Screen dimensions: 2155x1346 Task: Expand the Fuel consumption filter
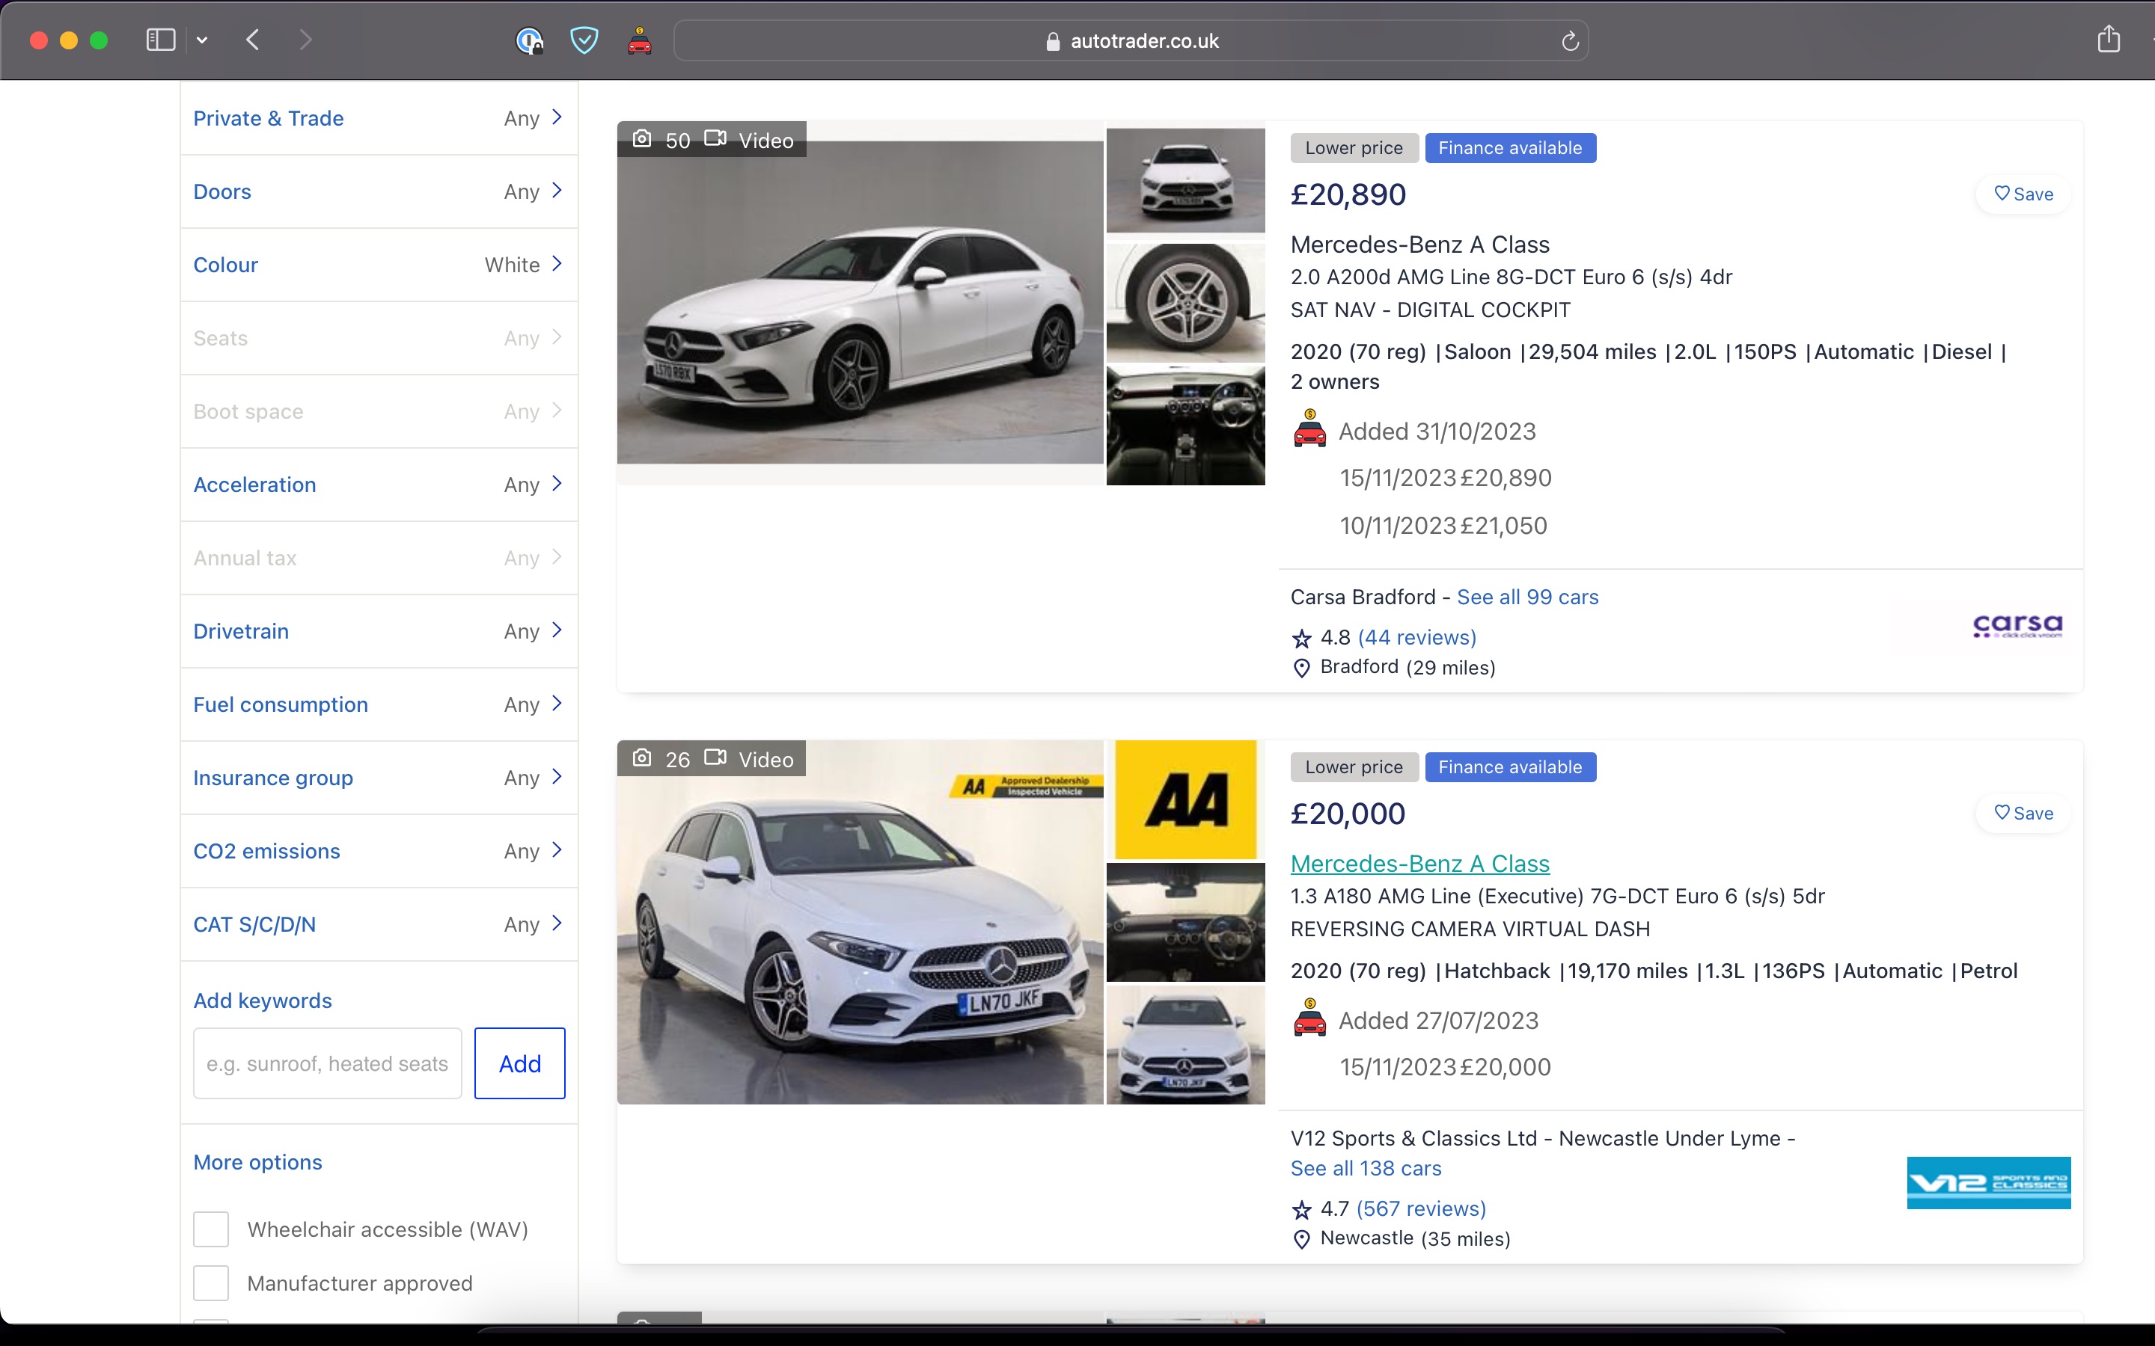point(379,704)
